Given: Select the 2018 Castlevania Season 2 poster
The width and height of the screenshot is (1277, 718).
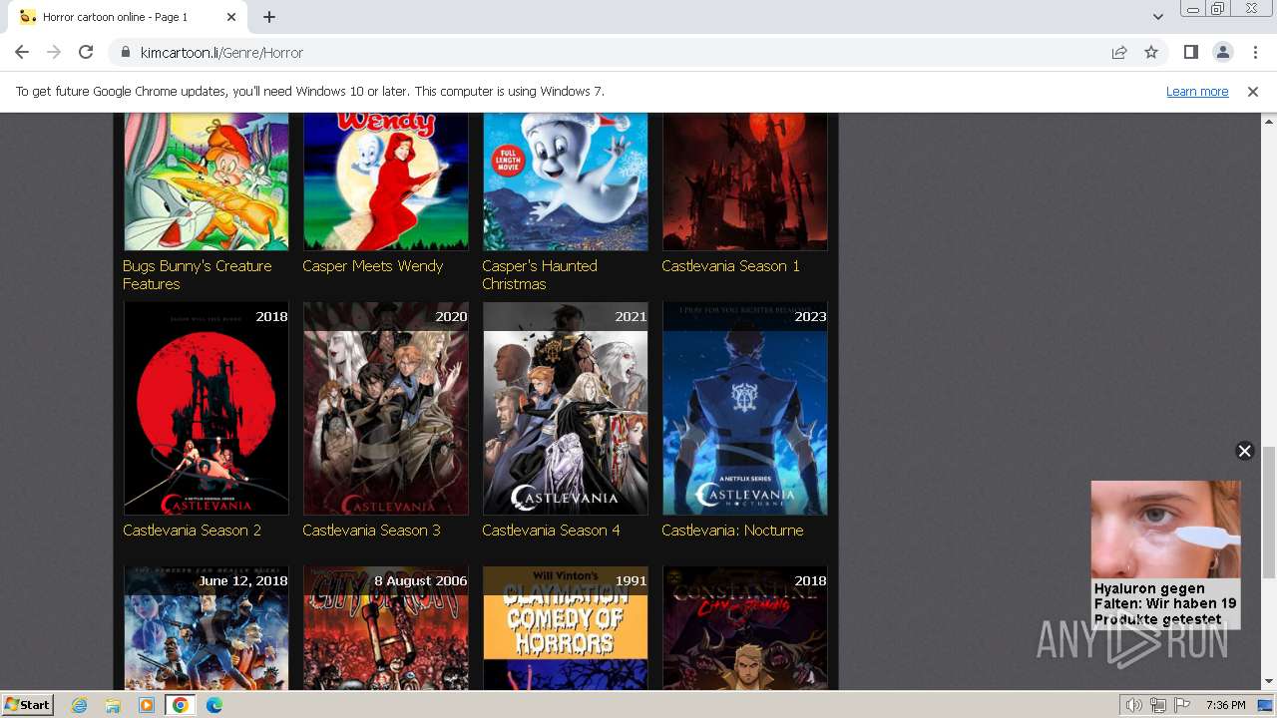Looking at the screenshot, I should point(206,409).
